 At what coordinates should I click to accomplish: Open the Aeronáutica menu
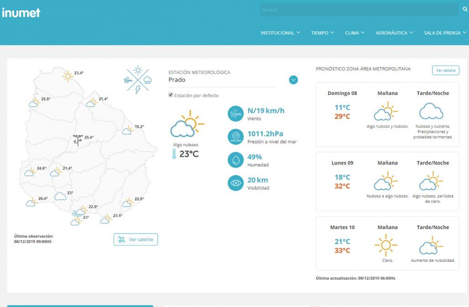394,33
